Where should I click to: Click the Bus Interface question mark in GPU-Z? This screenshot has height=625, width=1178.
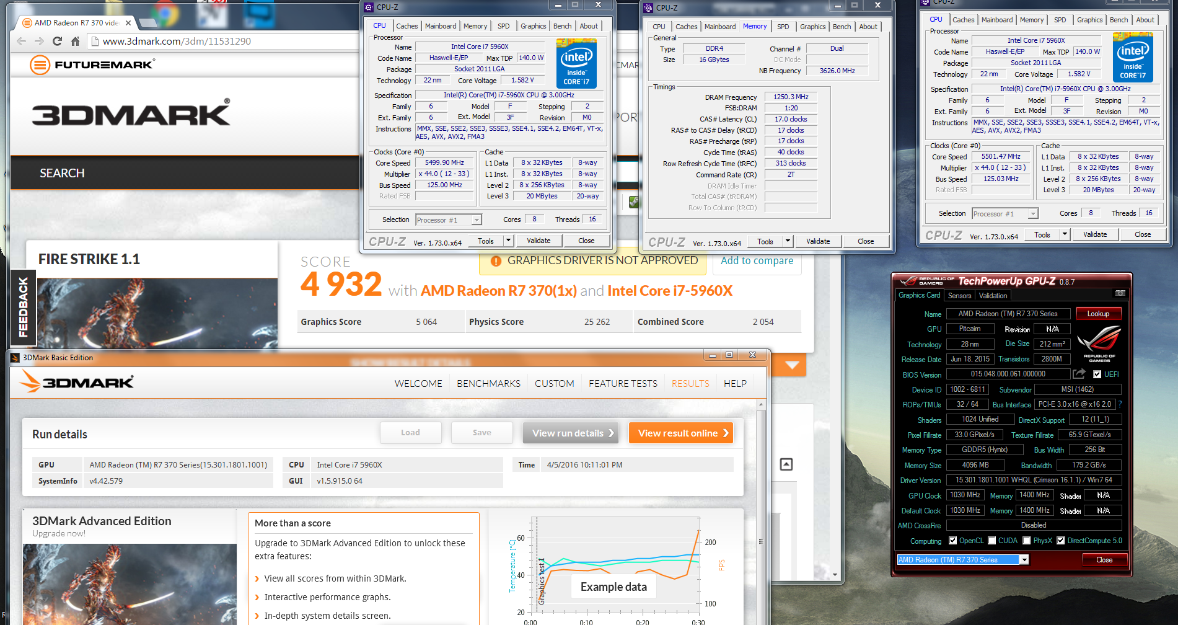[1120, 404]
